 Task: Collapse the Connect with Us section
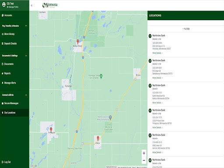(26, 95)
